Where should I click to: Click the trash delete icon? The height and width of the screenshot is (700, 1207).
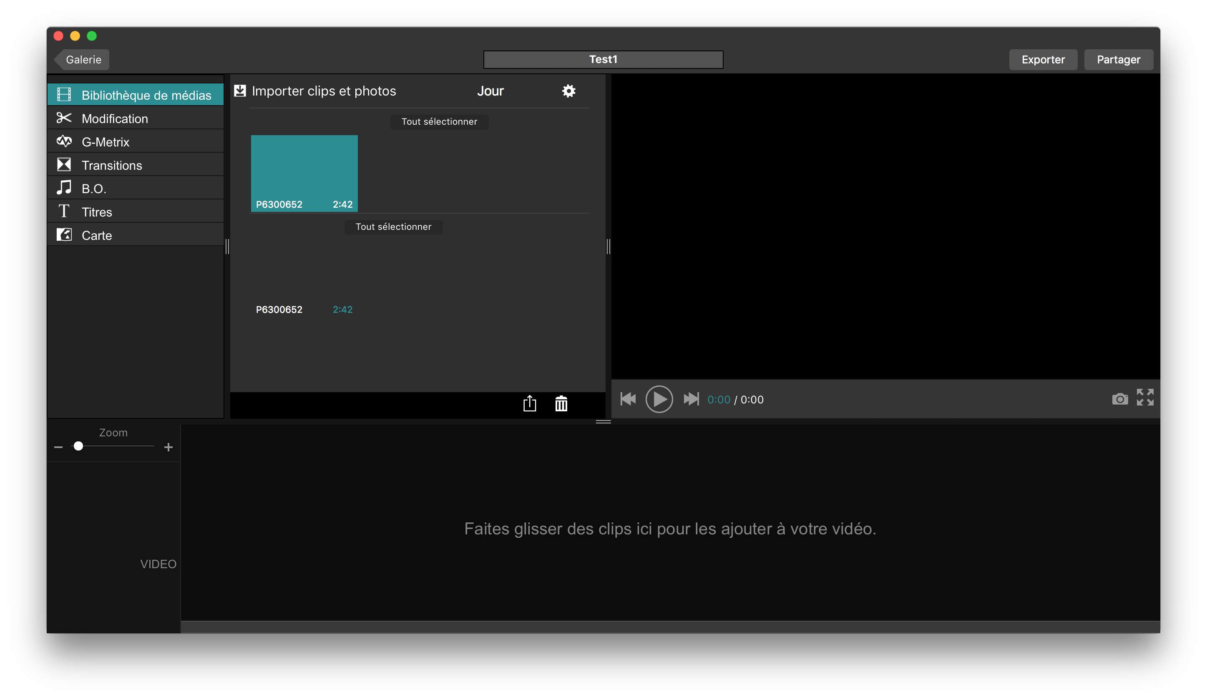click(561, 403)
